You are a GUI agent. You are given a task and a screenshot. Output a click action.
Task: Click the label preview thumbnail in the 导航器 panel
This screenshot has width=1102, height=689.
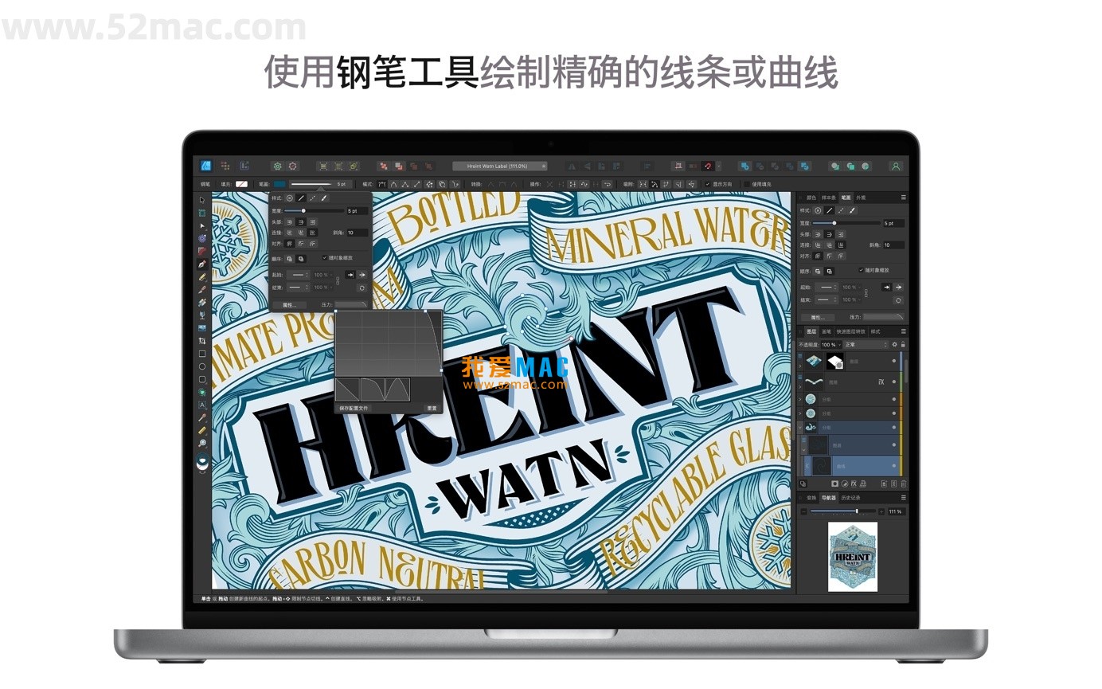click(852, 558)
